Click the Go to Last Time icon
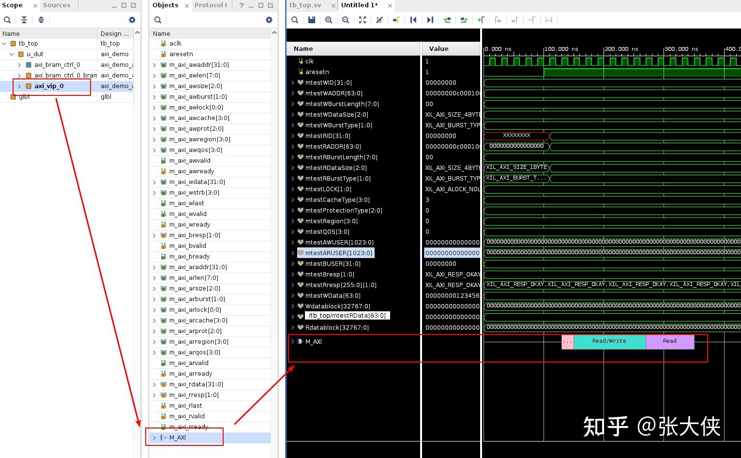741x458 pixels. tap(430, 20)
